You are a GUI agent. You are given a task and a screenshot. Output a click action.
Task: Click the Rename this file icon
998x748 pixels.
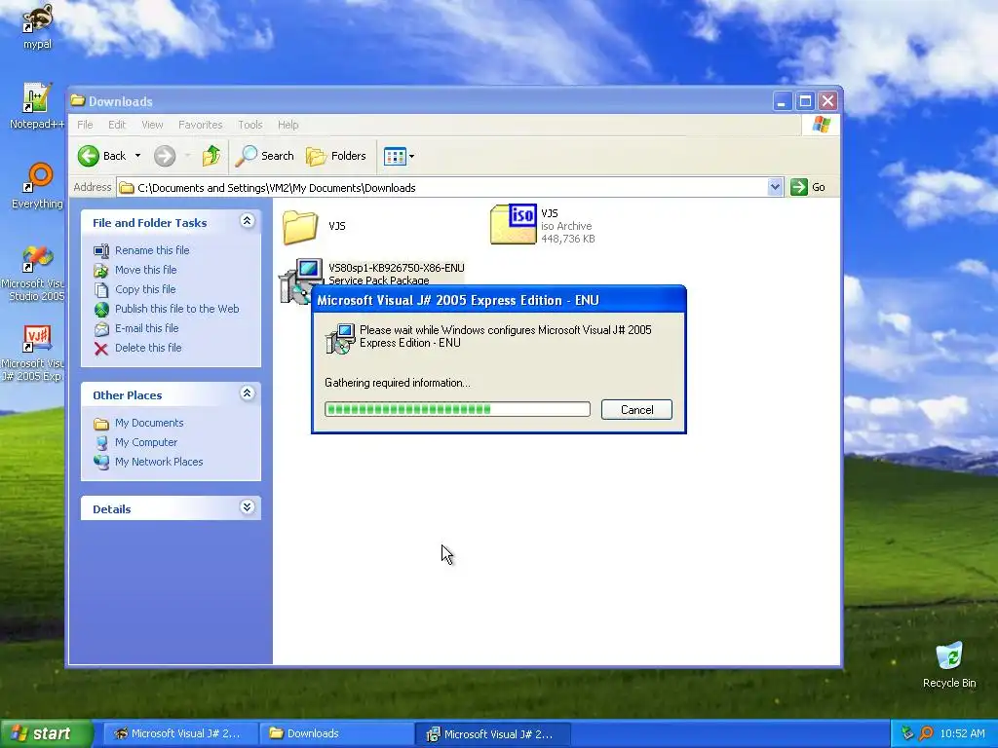tap(101, 250)
